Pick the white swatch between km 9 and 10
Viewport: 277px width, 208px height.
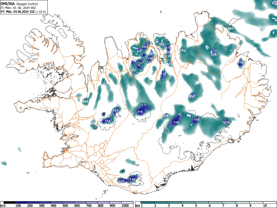256,202
